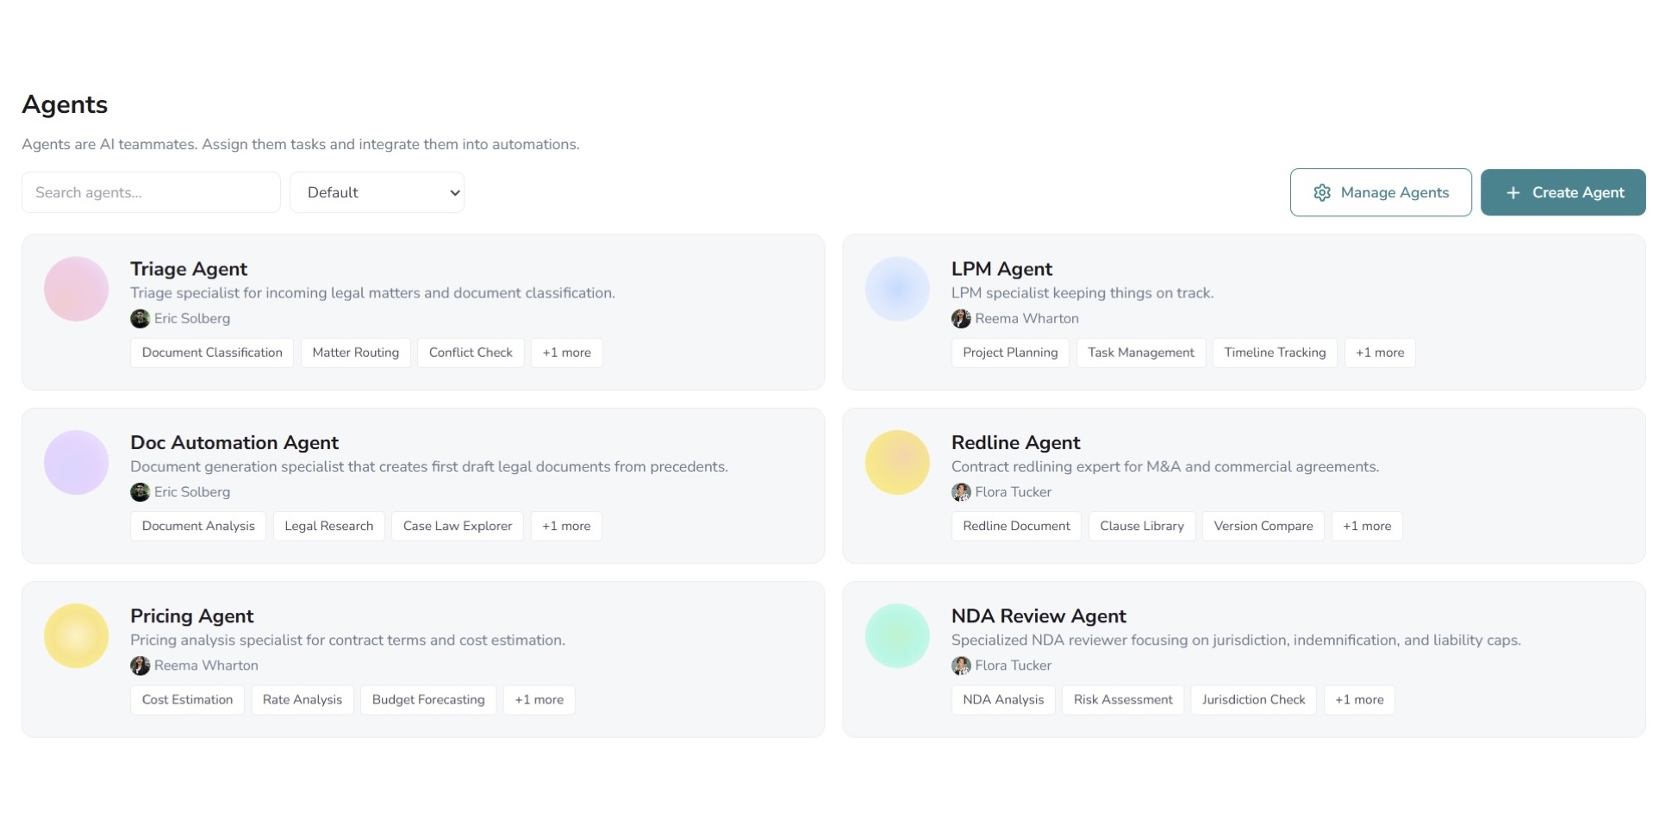Screen dimensions: 1672x831
Task: Expand '+1 more' tags on Triage Agent
Action: pos(566,353)
